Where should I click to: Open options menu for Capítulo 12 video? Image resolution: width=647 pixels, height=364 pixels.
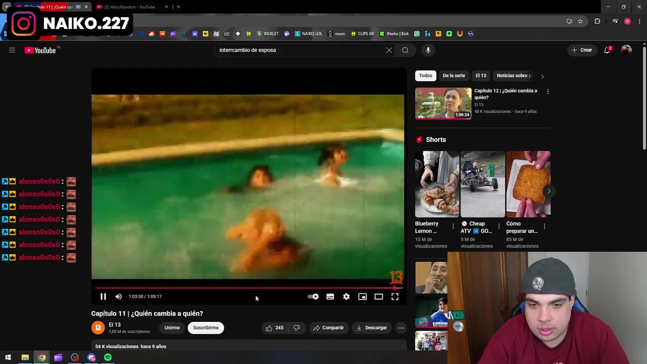(548, 92)
